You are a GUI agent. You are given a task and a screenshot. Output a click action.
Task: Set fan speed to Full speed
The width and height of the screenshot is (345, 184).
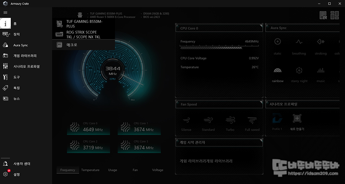(x=252, y=124)
